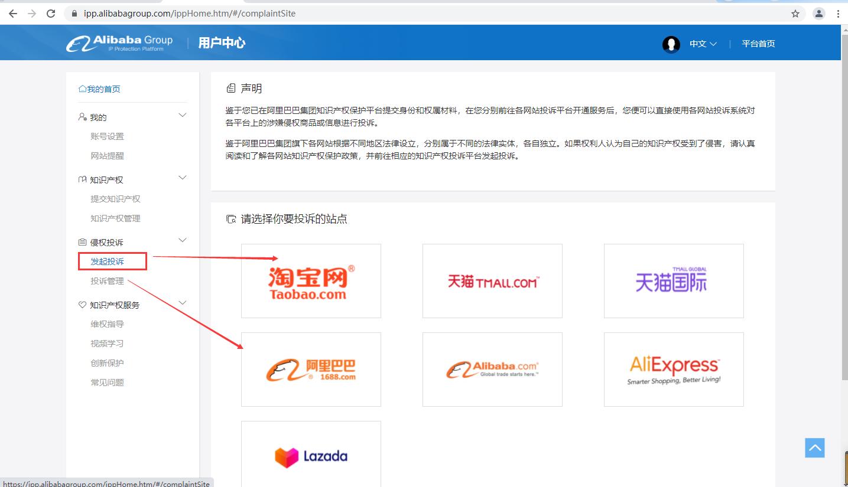Image resolution: width=848 pixels, height=487 pixels.
Task: Click the AliExpress site logo
Action: (x=673, y=369)
